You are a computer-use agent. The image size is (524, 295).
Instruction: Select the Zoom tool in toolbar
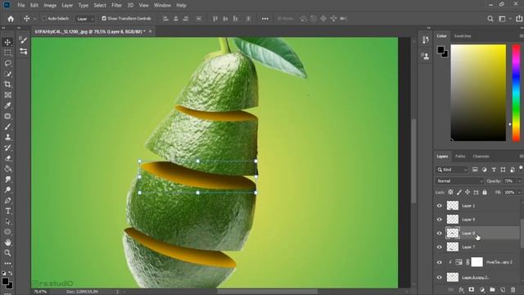[x=7, y=253]
